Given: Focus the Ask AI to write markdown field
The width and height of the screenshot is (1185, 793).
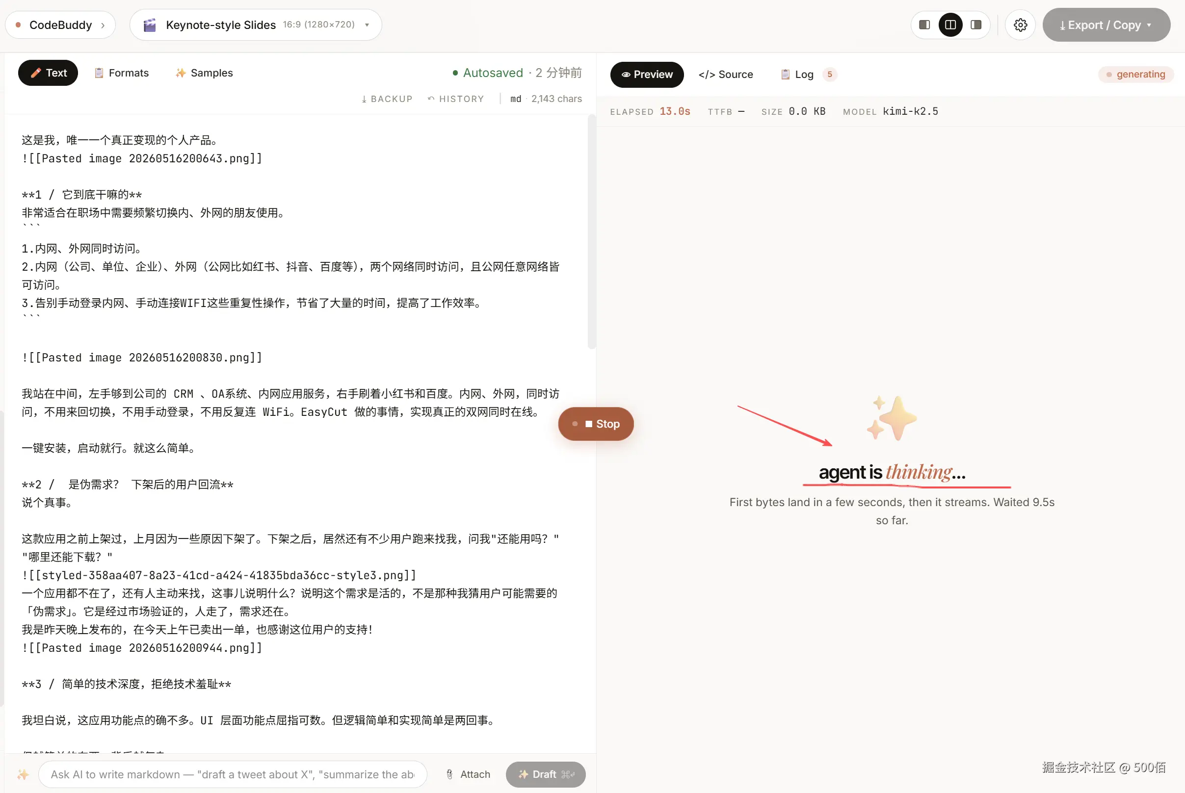Looking at the screenshot, I should click(x=233, y=774).
